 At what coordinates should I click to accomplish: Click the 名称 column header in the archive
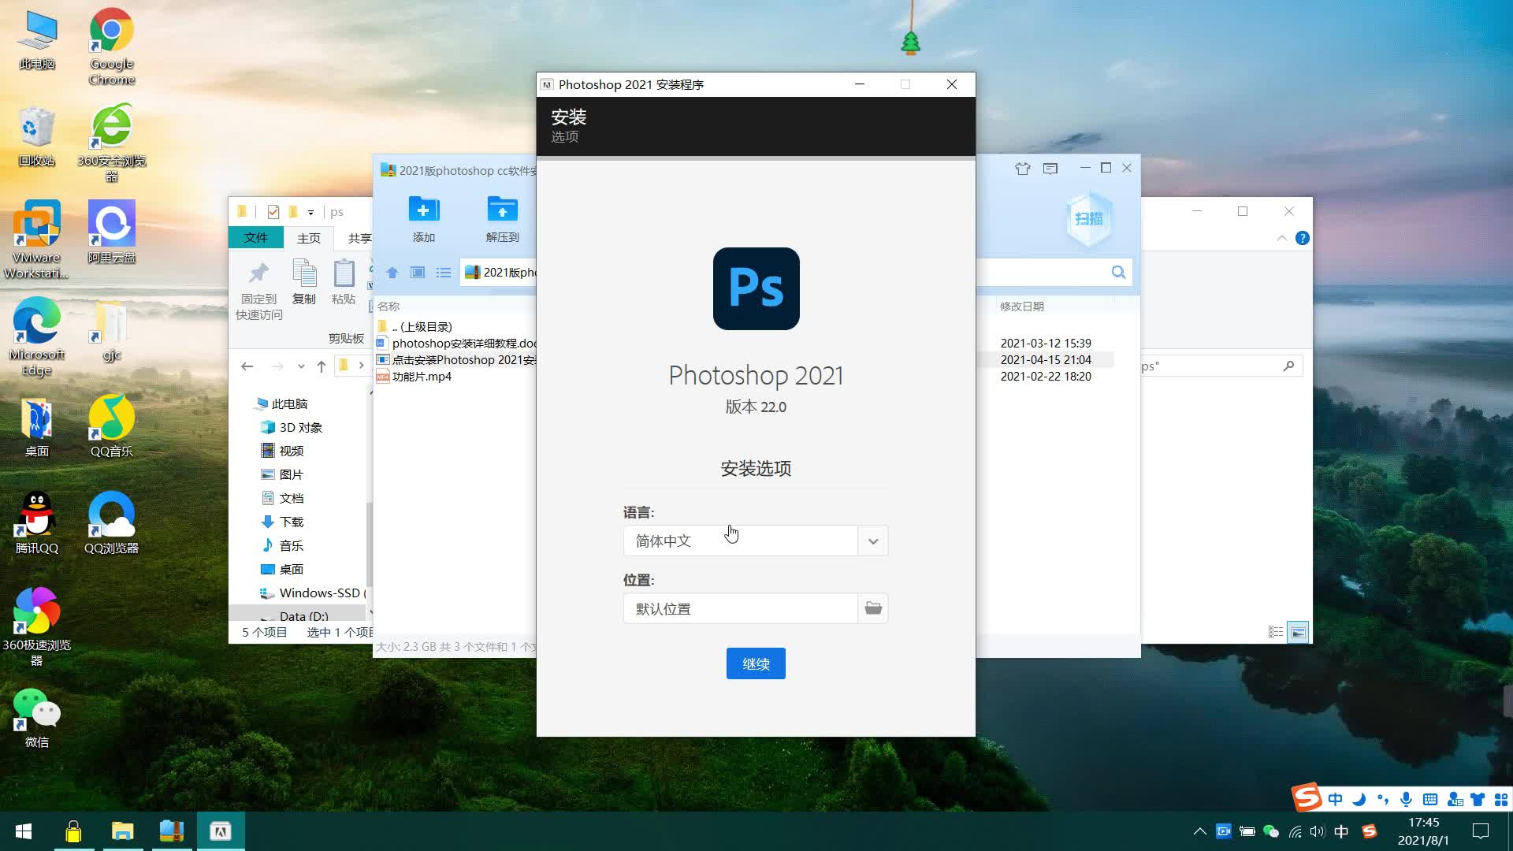tap(388, 307)
